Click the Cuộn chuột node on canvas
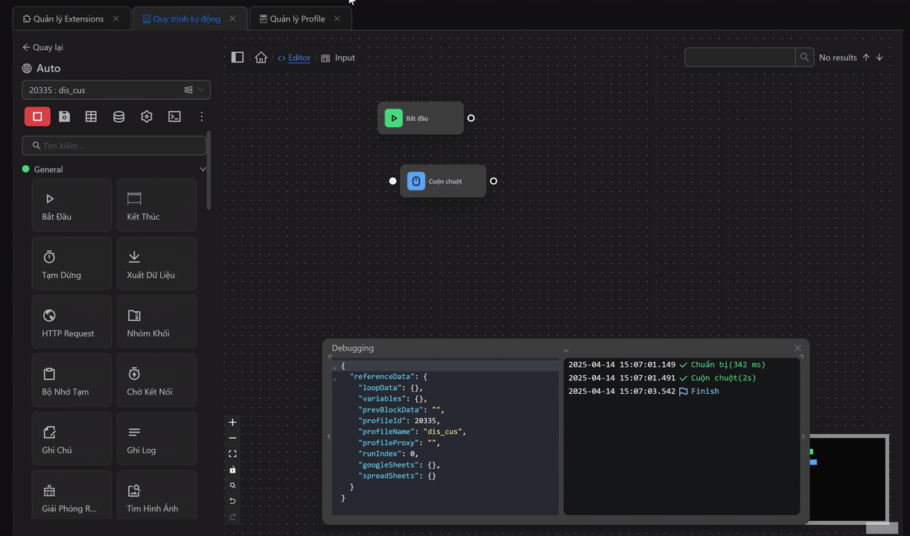Screen dimensions: 910x536 (x=443, y=181)
